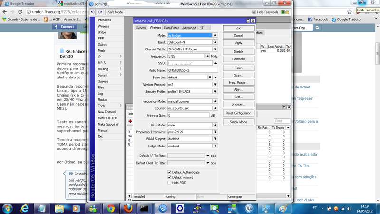The image size is (380, 214).
Task: Click the WinBox redo arrow icon
Action: (100, 12)
